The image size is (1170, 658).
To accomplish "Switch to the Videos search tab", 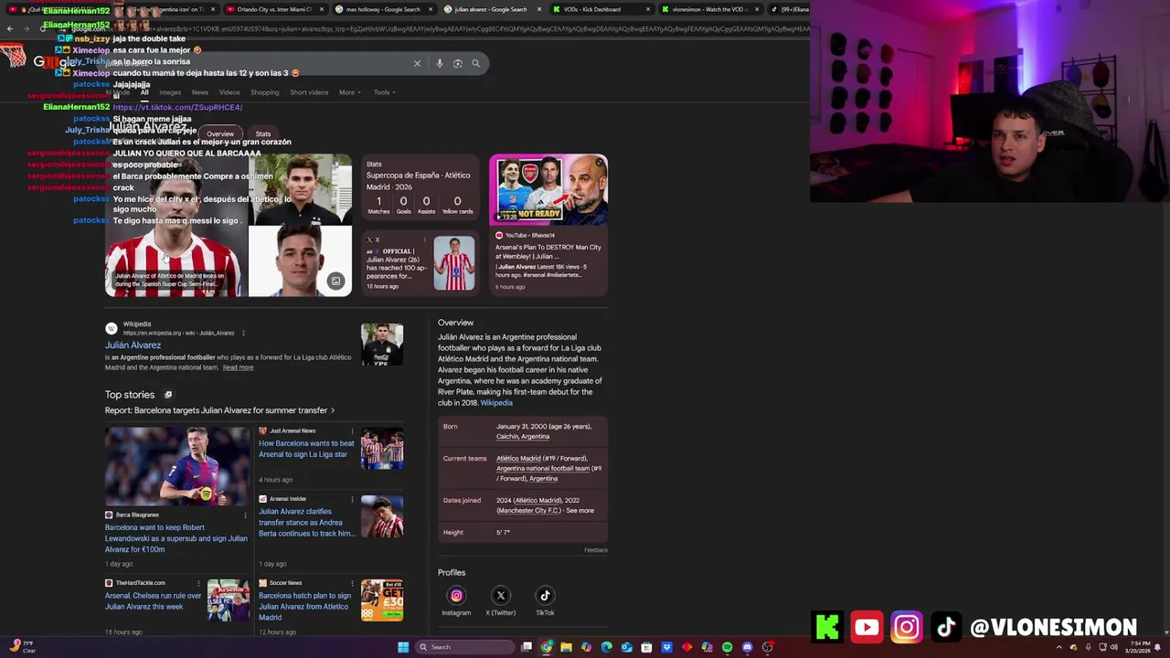I will coord(229,92).
